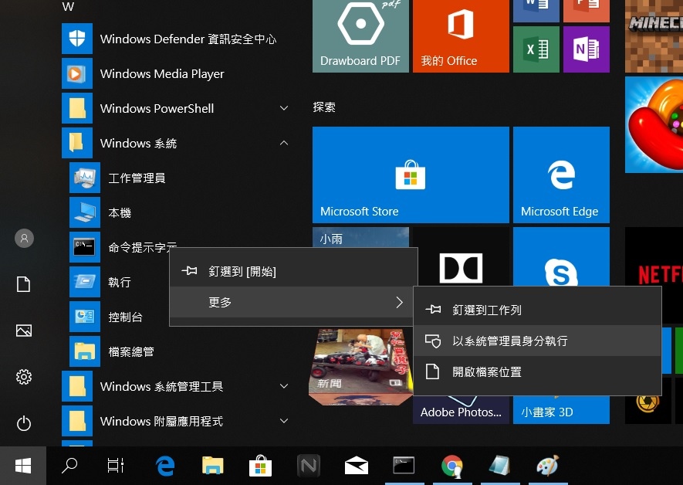Open Microsoft Store from the taskbar
Image resolution: width=683 pixels, height=485 pixels.
coord(261,466)
